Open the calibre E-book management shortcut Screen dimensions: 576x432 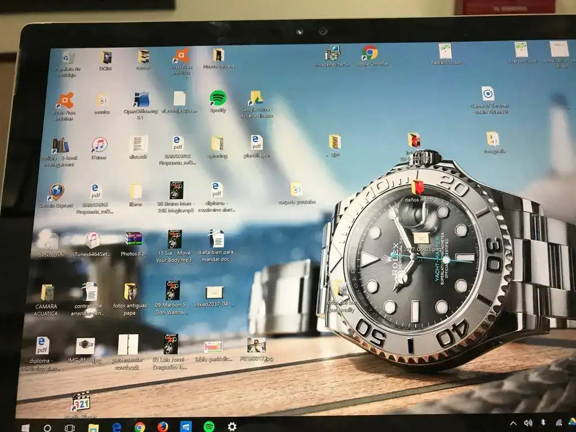pos(60,146)
